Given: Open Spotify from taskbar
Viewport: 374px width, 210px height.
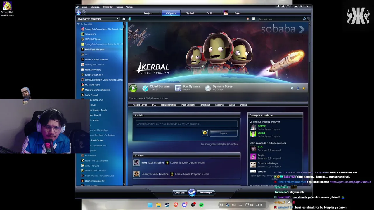Looking at the screenshot, I should [201, 205].
